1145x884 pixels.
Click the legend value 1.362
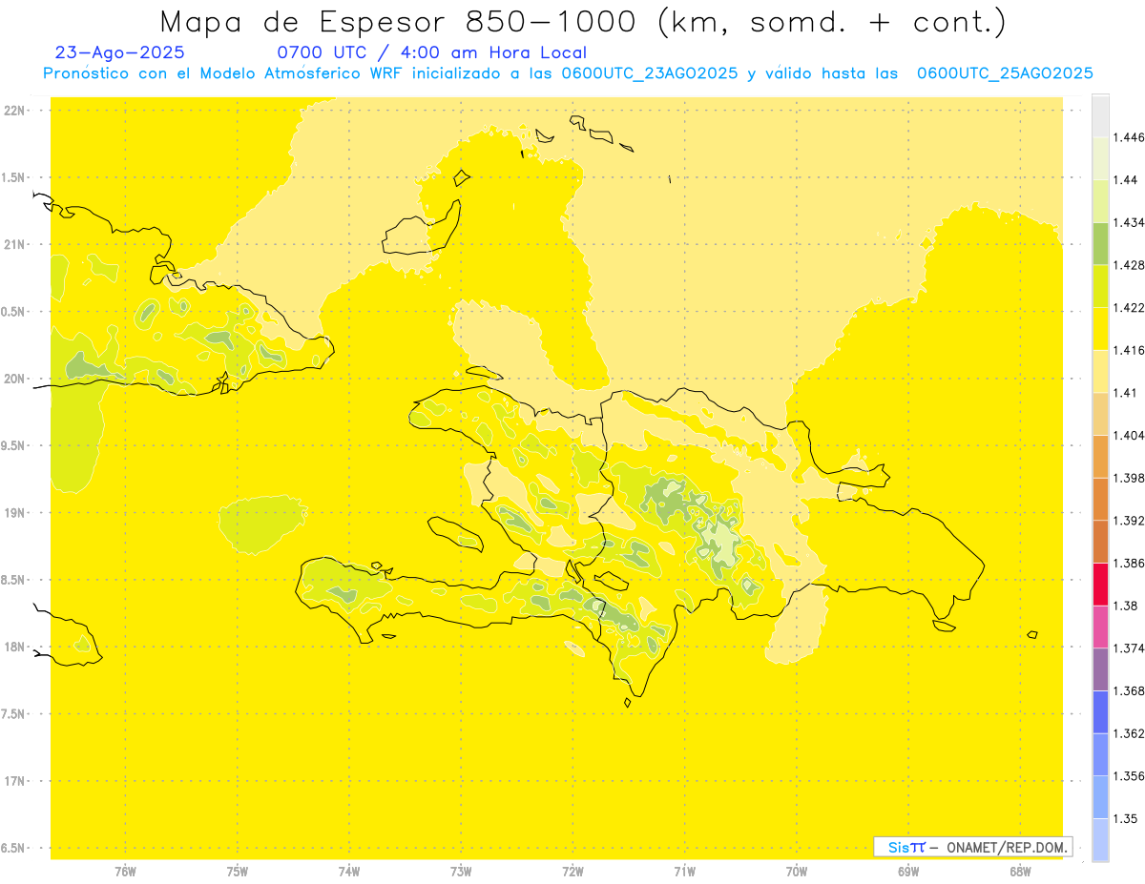click(1128, 733)
